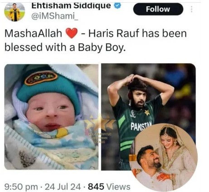209x192 pixels.
Task: Open the circular wedding couple inset photo
Action: [x=163, y=158]
